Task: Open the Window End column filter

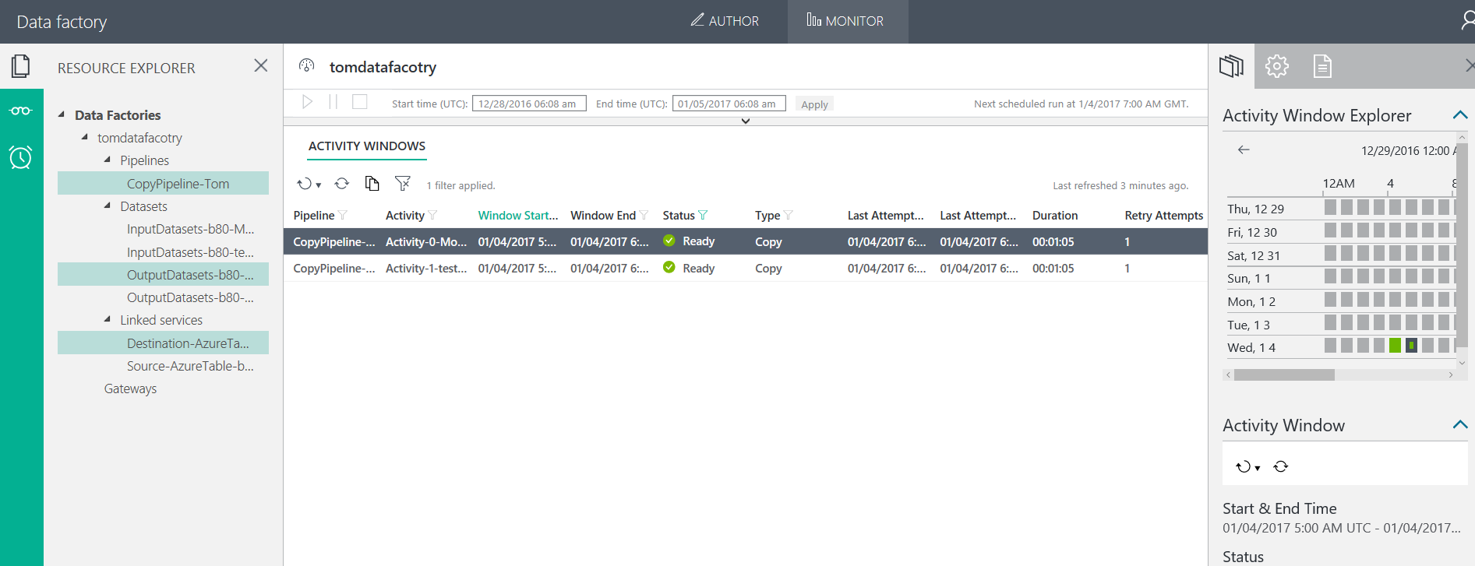Action: click(644, 216)
